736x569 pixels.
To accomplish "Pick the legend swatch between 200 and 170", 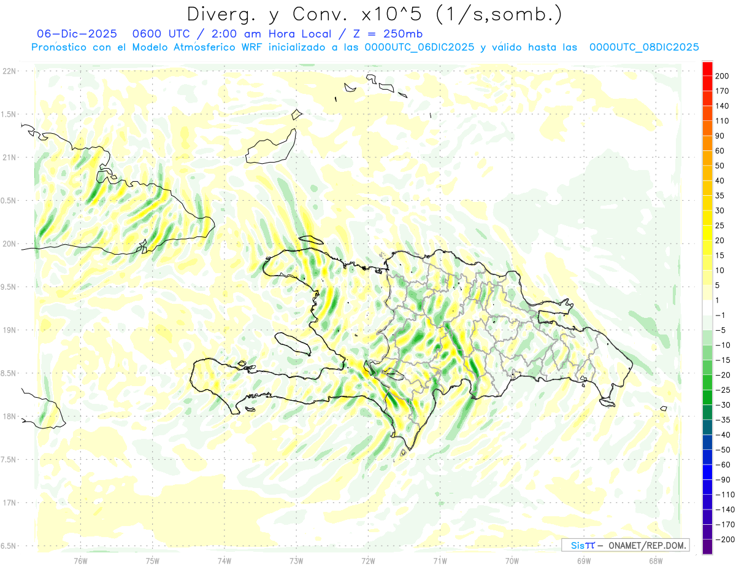I will click(x=707, y=83).
